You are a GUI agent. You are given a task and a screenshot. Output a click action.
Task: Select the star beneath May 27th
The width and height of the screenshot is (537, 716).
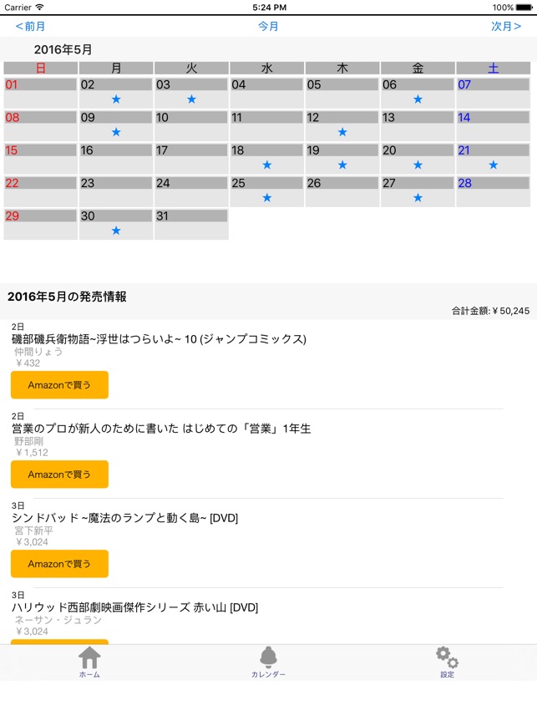417,198
